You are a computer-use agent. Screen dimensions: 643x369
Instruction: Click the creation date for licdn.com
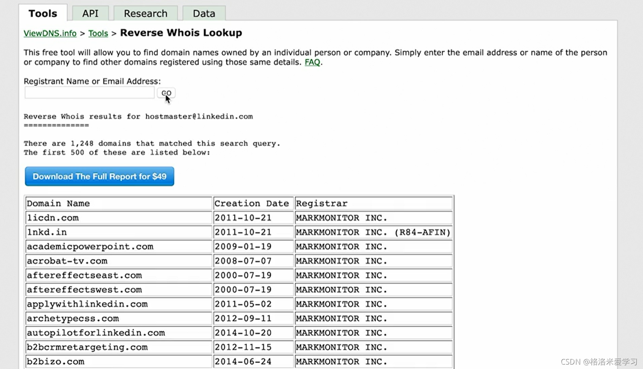click(253, 218)
